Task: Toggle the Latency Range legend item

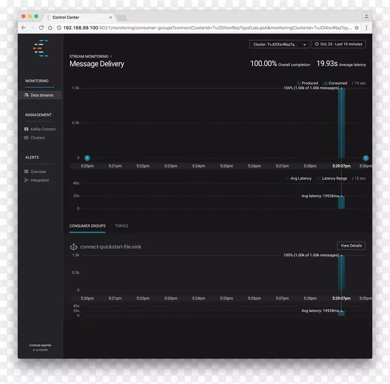Action: [x=334, y=178]
